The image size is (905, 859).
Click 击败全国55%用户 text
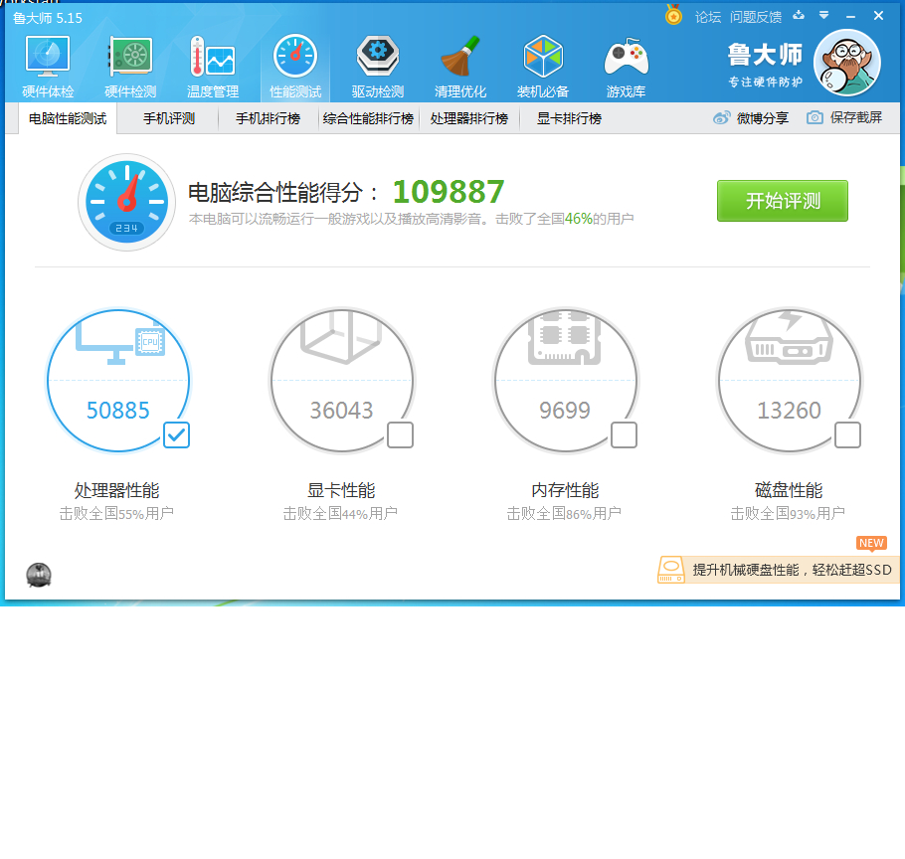click(116, 513)
